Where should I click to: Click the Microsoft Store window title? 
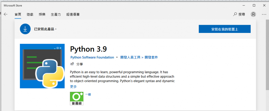13,5
